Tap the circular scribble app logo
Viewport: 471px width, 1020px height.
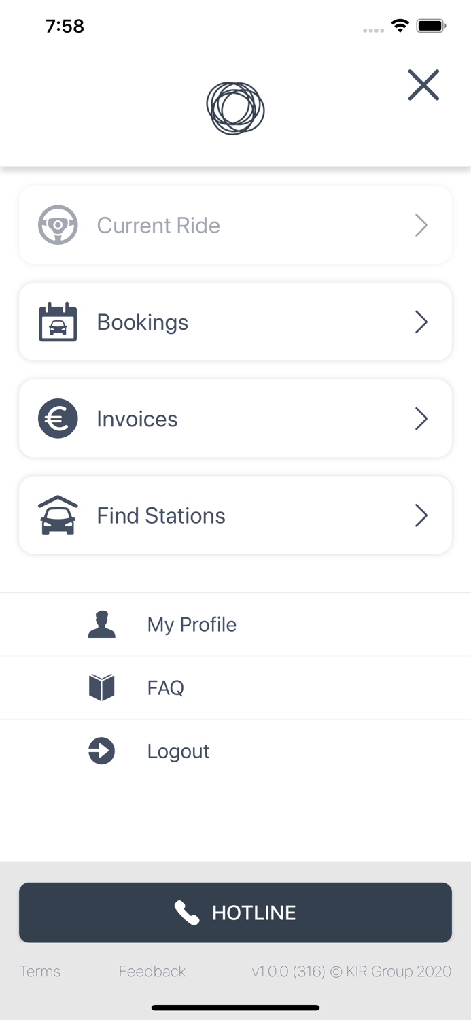pyautogui.click(x=235, y=109)
